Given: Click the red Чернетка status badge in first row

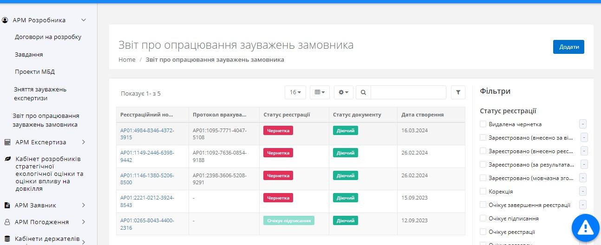Looking at the screenshot, I should click(x=278, y=130).
